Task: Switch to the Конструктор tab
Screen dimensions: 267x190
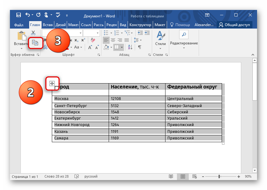Action: pyautogui.click(x=140, y=25)
